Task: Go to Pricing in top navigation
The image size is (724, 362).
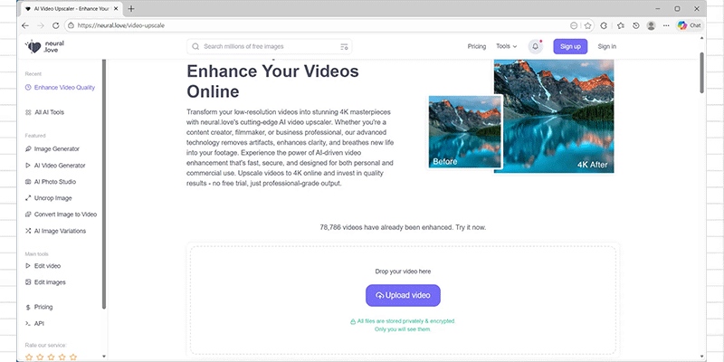Action: (x=476, y=46)
